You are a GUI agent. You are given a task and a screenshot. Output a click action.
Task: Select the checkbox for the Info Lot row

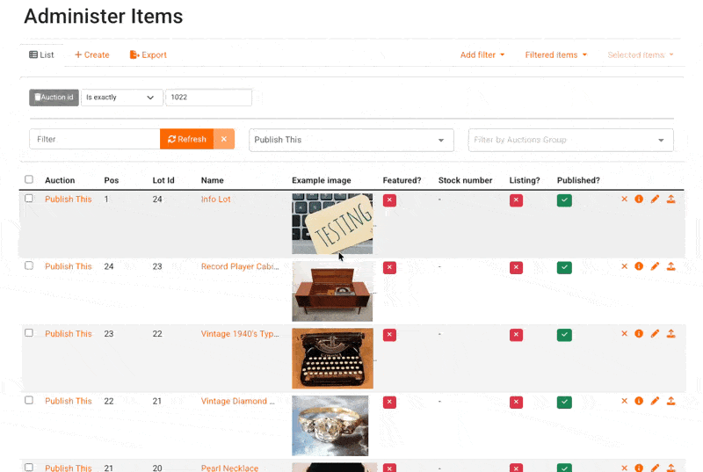click(x=29, y=199)
